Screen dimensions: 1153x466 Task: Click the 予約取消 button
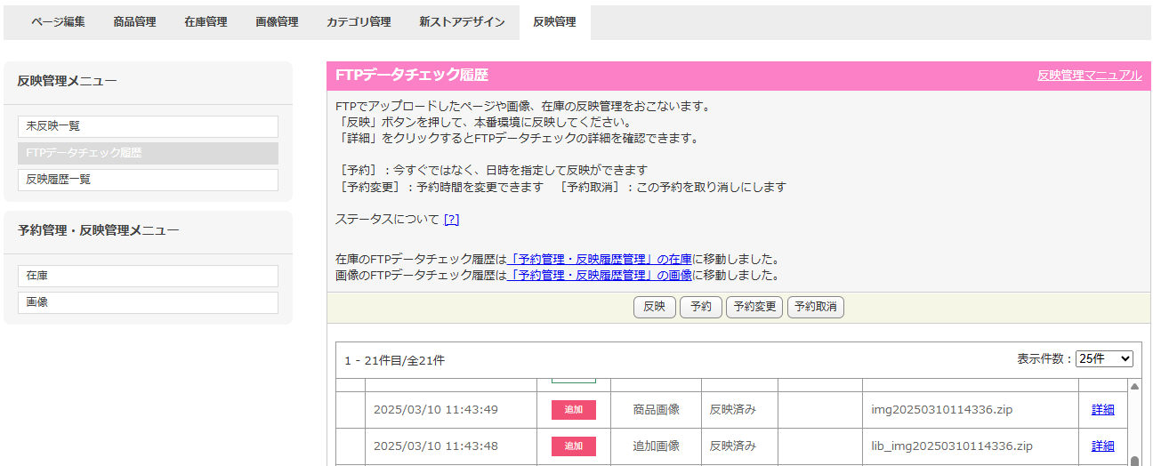click(816, 307)
